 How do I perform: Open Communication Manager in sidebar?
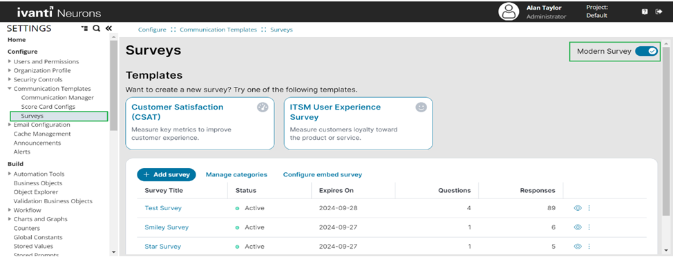coord(57,98)
